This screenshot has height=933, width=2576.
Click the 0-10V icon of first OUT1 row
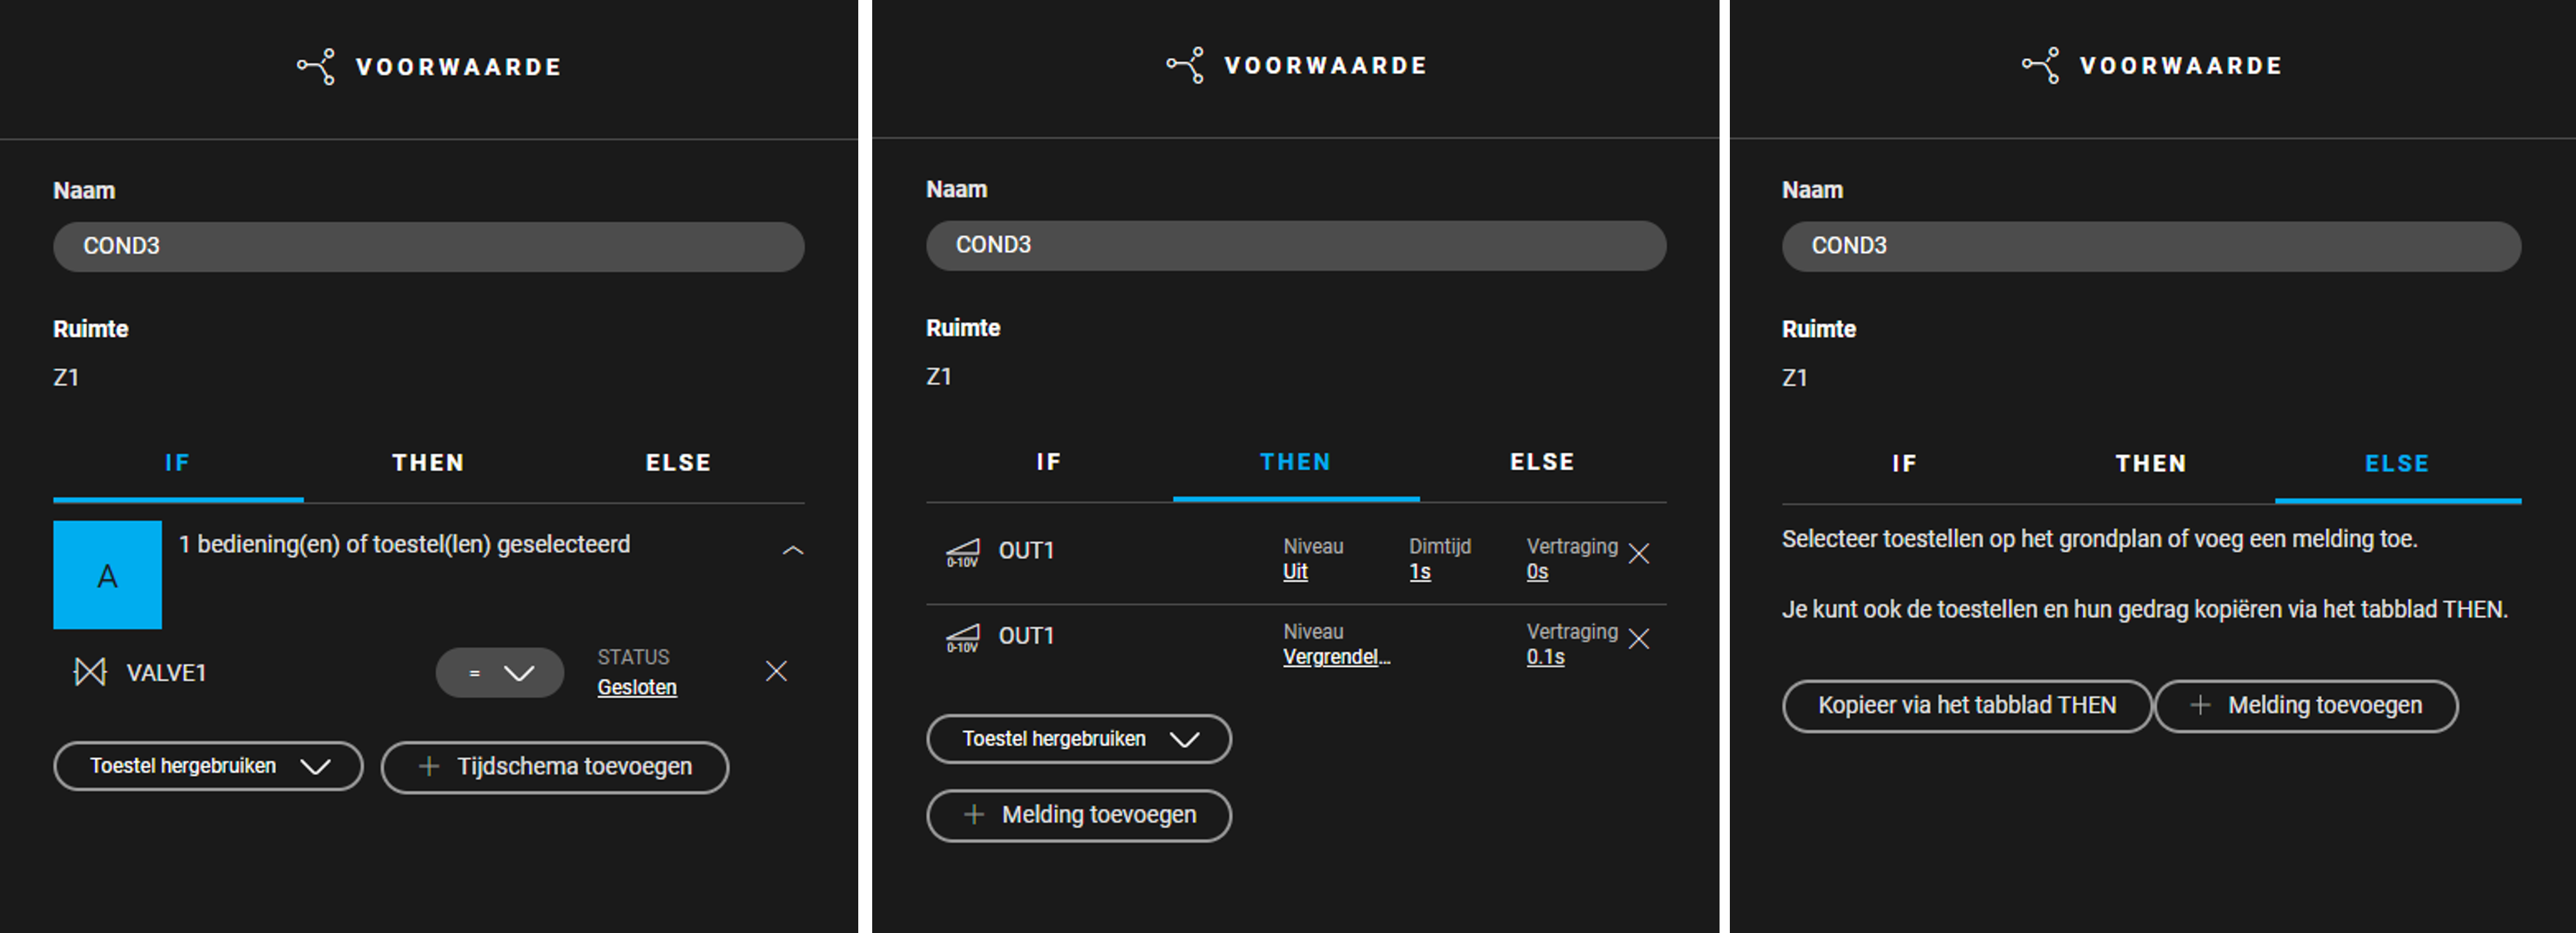pyautogui.click(x=963, y=553)
